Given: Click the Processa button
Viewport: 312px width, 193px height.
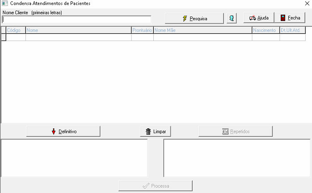Looking at the screenshot, I should click(156, 186).
